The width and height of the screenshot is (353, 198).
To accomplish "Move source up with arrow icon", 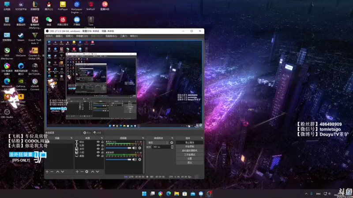I will coord(93,172).
